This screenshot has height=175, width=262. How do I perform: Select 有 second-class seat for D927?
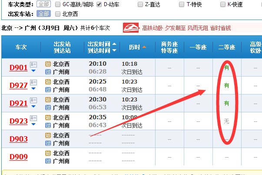click(226, 86)
